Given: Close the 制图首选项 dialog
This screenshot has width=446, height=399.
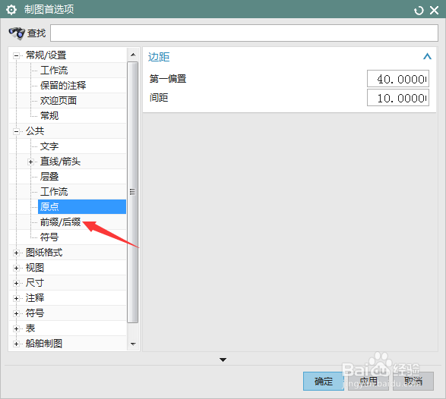Looking at the screenshot, I should click(434, 11).
